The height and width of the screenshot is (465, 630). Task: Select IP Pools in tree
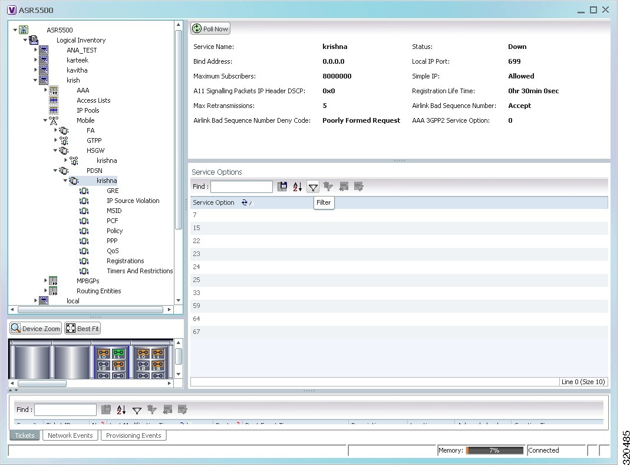pos(88,110)
